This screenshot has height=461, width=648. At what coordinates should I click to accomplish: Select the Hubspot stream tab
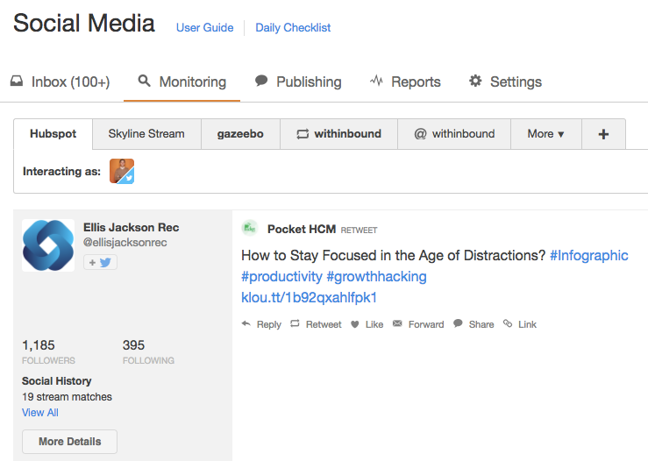tap(53, 134)
